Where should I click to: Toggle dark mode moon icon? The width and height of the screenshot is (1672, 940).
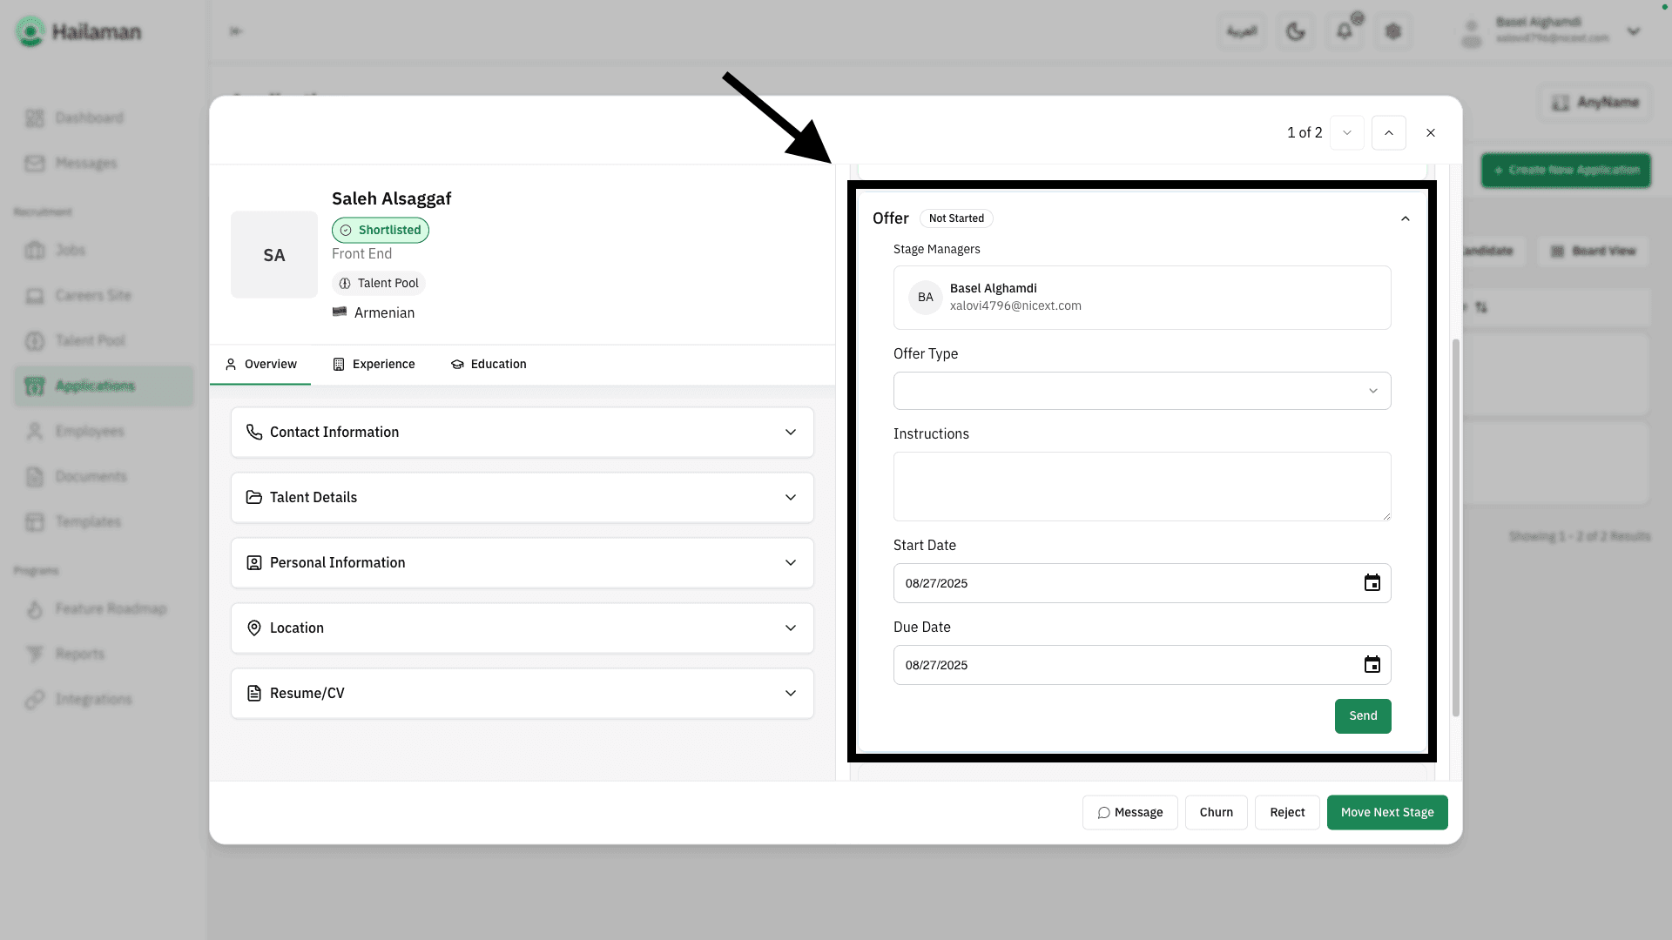click(1296, 32)
